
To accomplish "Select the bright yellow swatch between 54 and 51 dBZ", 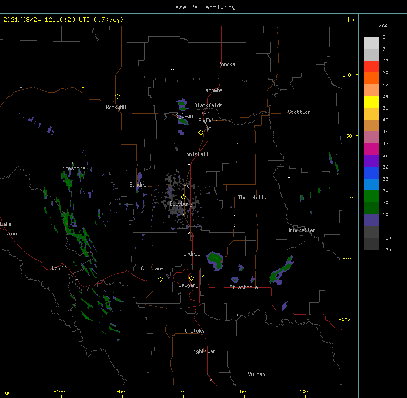I will [371, 102].
